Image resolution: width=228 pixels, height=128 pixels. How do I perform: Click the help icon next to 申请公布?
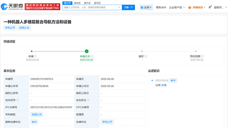92,56
